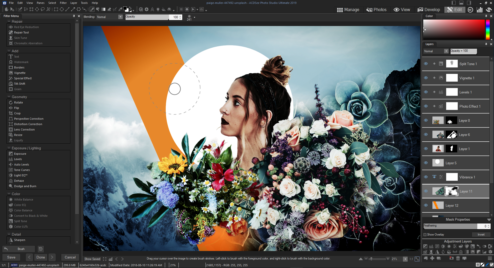Select the Lasso selection tool in the toolbar
This screenshot has height=268, width=494.
click(43, 9)
